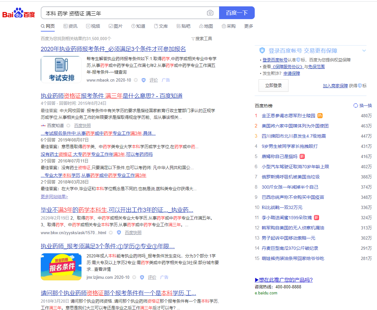Click the 百度一下 search button
Viewport: 377px width, 310px height.
[237, 13]
